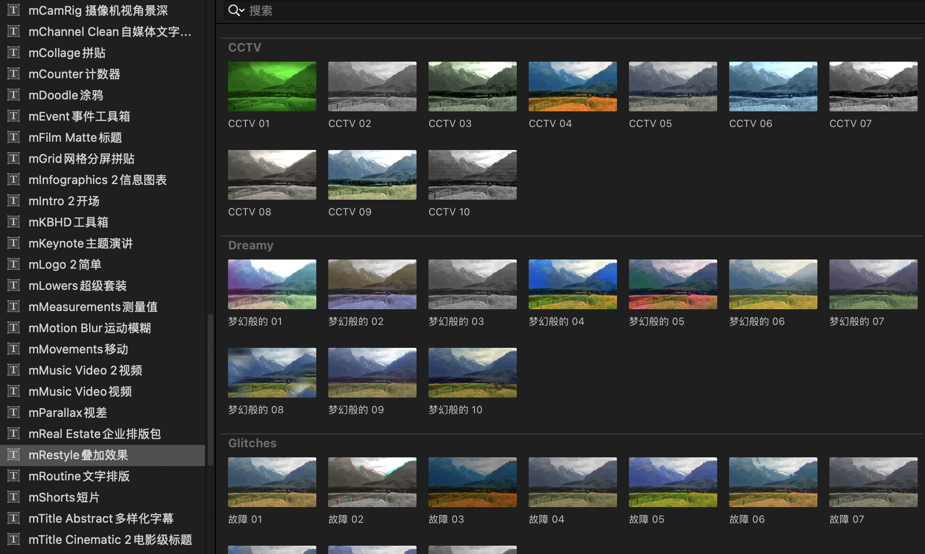Click the sidebar vertical scrollbar
The height and width of the screenshot is (554, 925).
pyautogui.click(x=211, y=390)
